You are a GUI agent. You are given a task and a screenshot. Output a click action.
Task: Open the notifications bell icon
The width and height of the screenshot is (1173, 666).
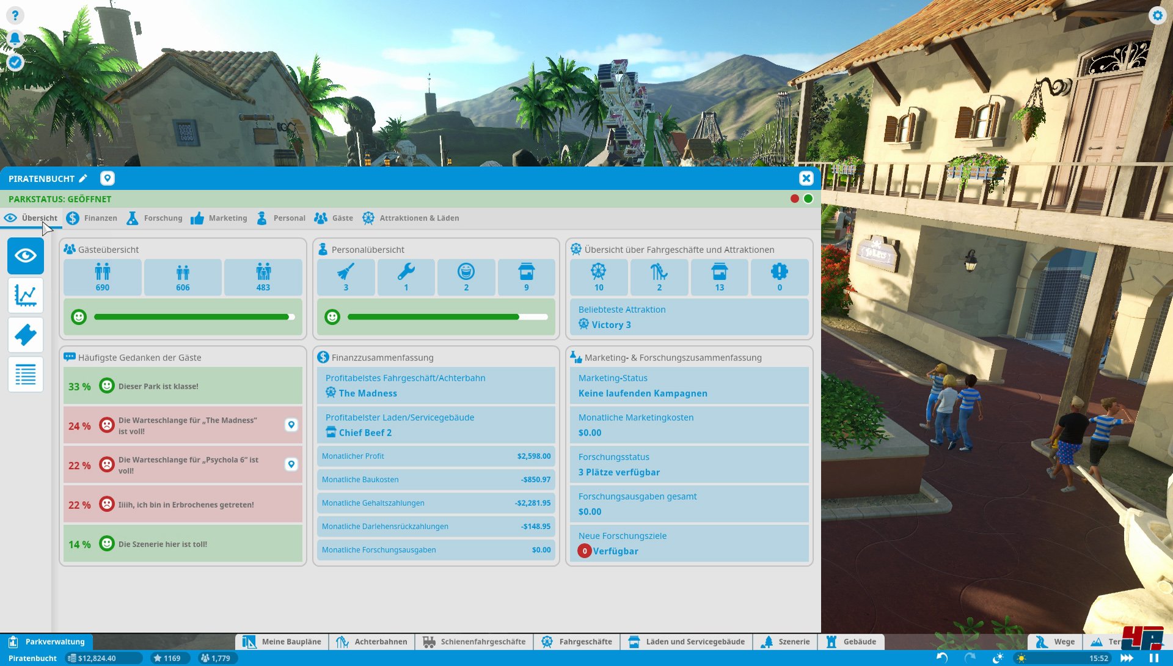tap(15, 39)
